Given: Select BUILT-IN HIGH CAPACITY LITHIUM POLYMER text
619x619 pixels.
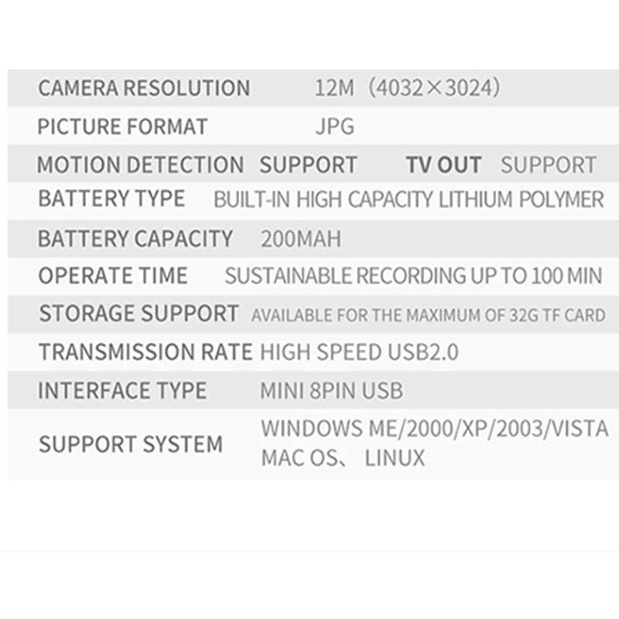Looking at the screenshot, I should click(x=409, y=199).
